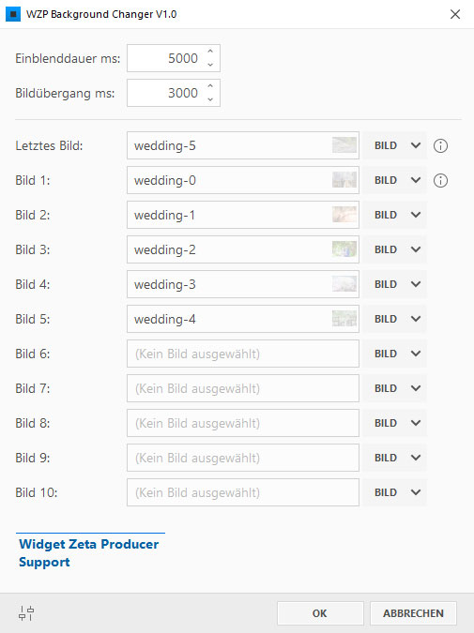Increase Einblenddauer ms with the up arrow

210,52
